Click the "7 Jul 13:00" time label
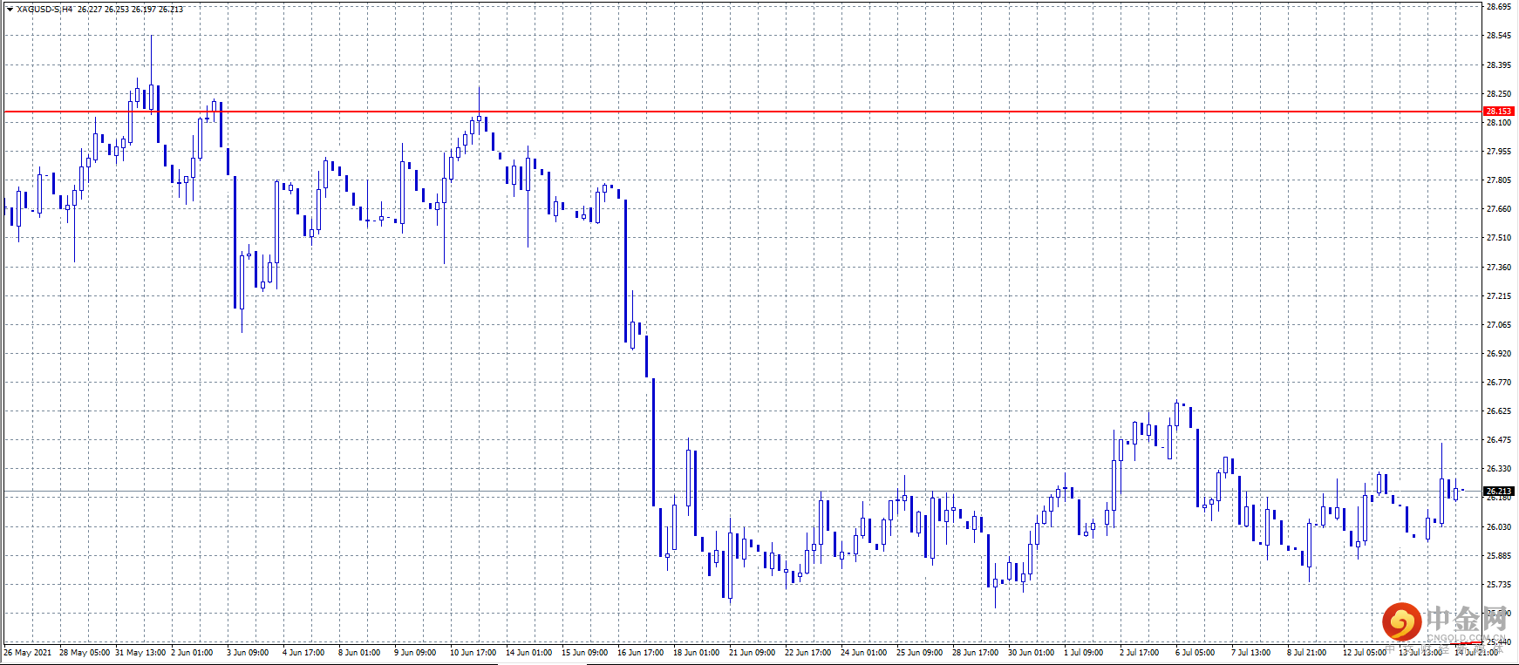The image size is (1519, 665). pyautogui.click(x=1251, y=653)
